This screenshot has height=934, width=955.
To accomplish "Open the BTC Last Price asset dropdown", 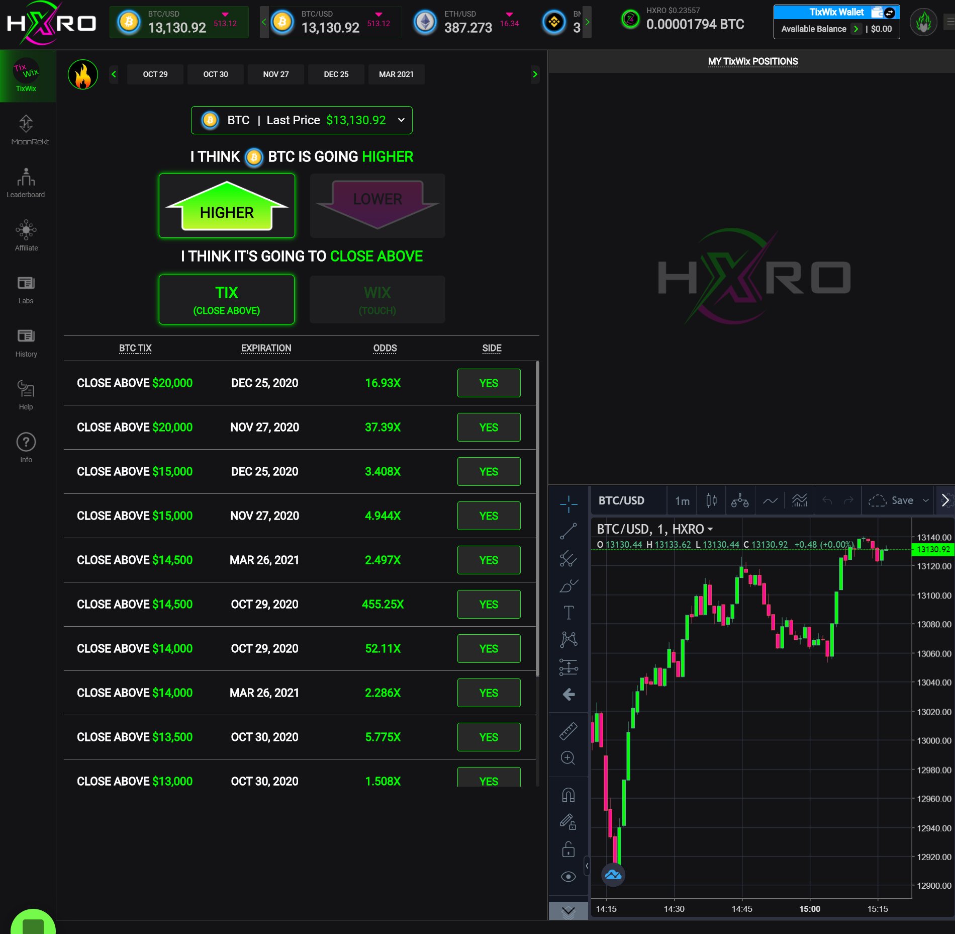I will [x=302, y=120].
